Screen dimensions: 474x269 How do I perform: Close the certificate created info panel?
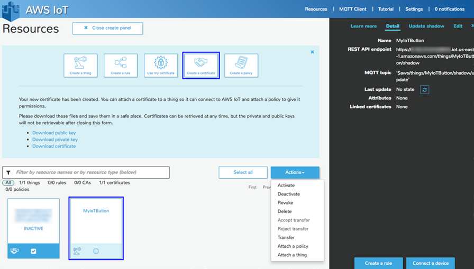(x=312, y=52)
